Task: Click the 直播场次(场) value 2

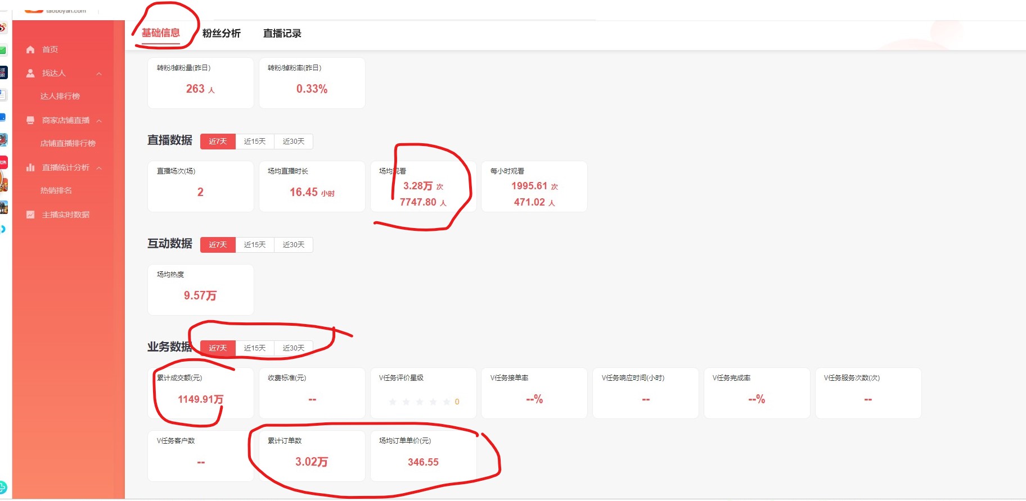Action: tap(200, 192)
